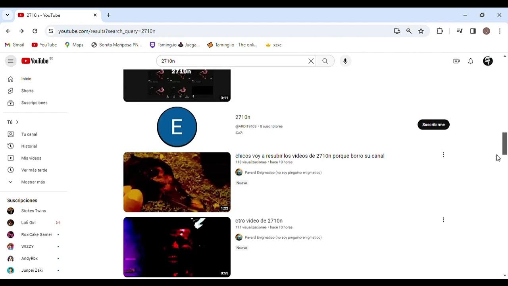This screenshot has width=508, height=286.
Task: Open 'otro video de 2710n' title
Action: pos(259,221)
